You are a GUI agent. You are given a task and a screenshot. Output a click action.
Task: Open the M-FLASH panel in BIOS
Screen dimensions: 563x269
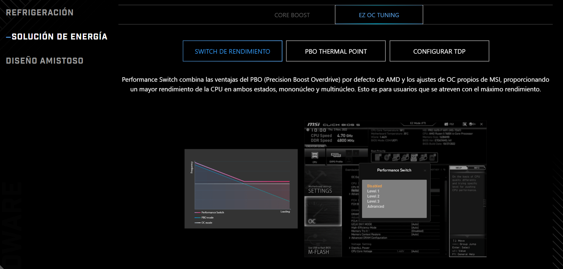pos(323,242)
